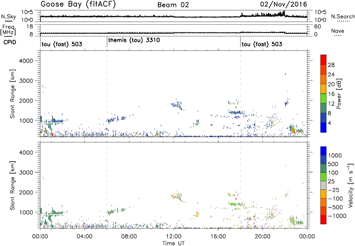The width and height of the screenshot is (355, 246).
Task: Click the '20:00' time axis tick label
Action: coord(262,237)
